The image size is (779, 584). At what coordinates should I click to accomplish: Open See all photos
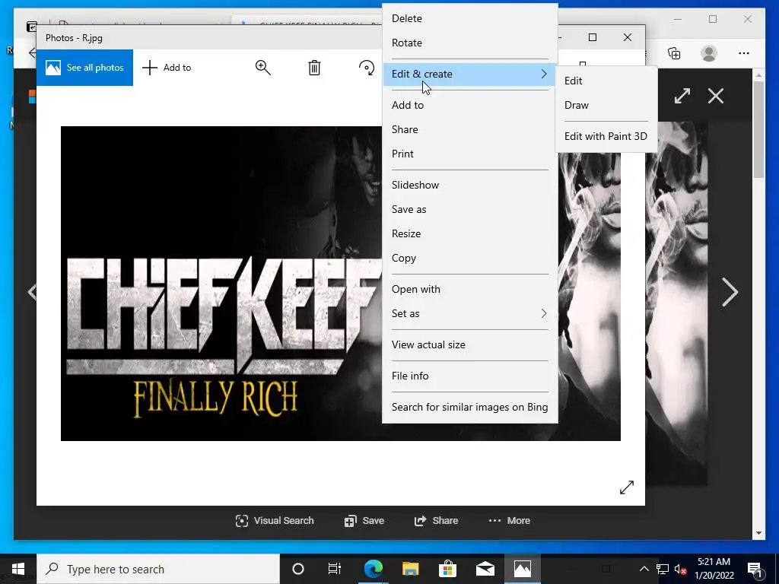84,68
